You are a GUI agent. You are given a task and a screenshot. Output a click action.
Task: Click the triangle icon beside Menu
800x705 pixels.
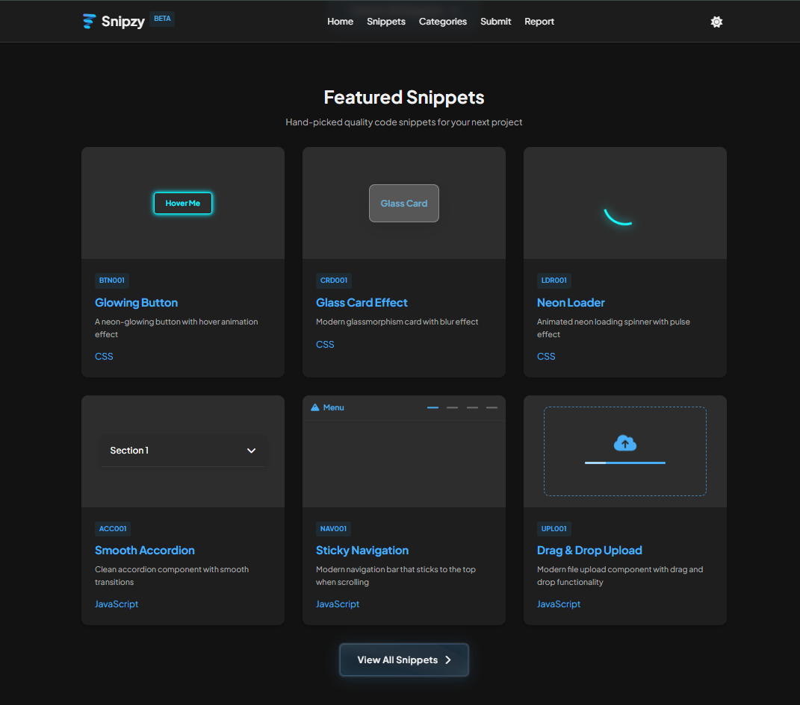point(314,407)
